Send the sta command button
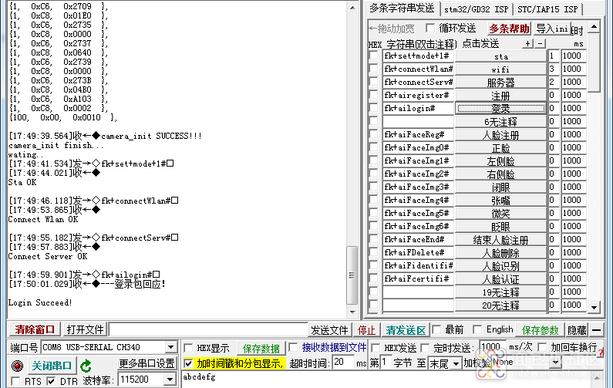This screenshot has height=388, width=613. [x=500, y=56]
